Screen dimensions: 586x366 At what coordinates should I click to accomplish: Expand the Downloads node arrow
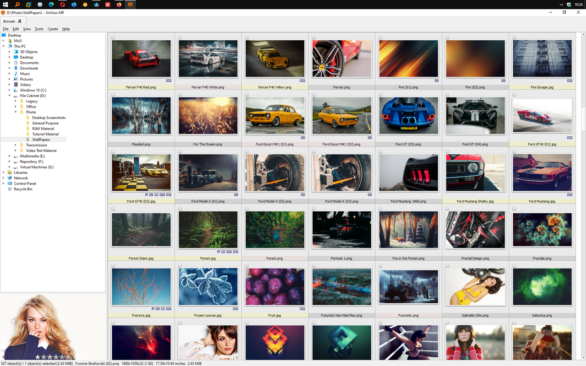[9, 68]
